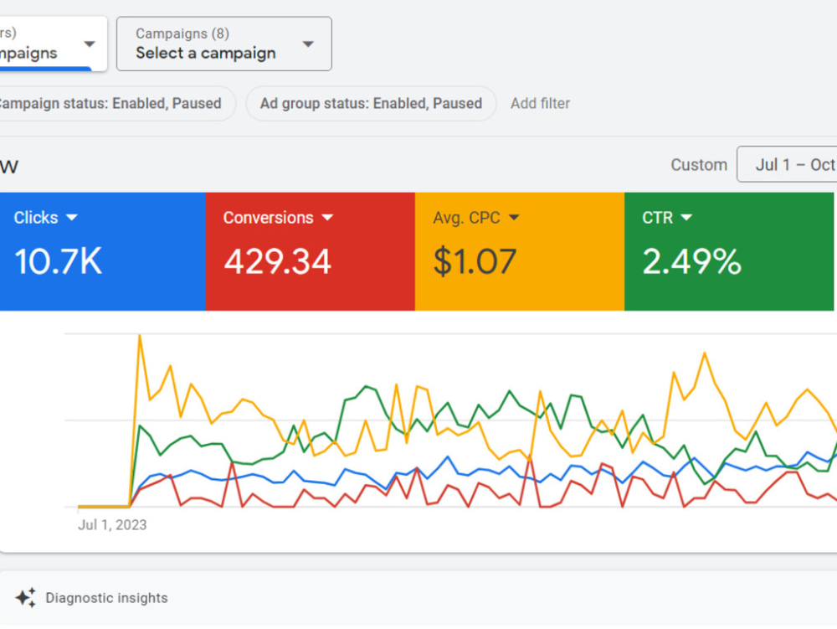The image size is (837, 629).
Task: Select the blue Clicks scorecard tile
Action: point(102,251)
